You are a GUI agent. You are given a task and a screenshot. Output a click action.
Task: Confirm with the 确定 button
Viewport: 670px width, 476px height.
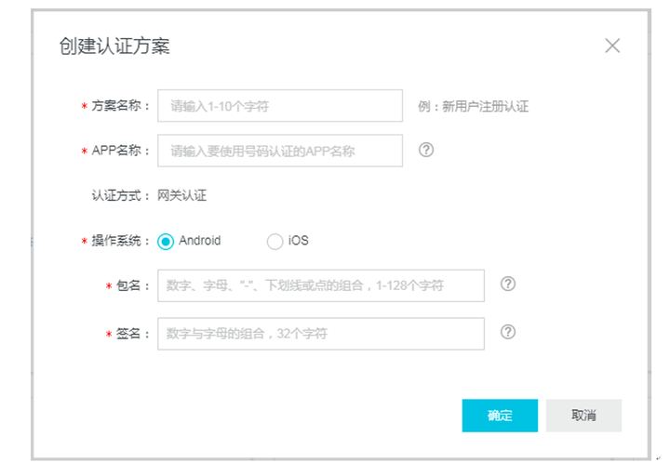[500, 416]
